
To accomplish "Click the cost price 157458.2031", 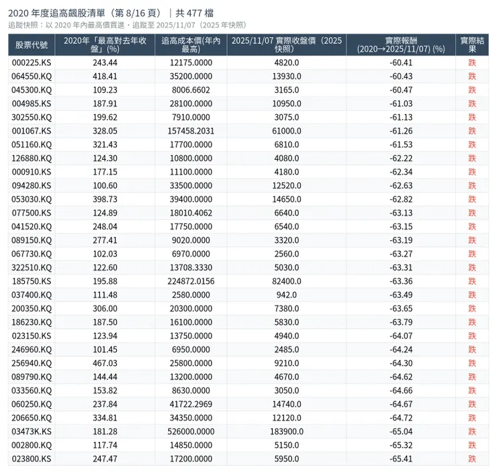I will [x=191, y=131].
